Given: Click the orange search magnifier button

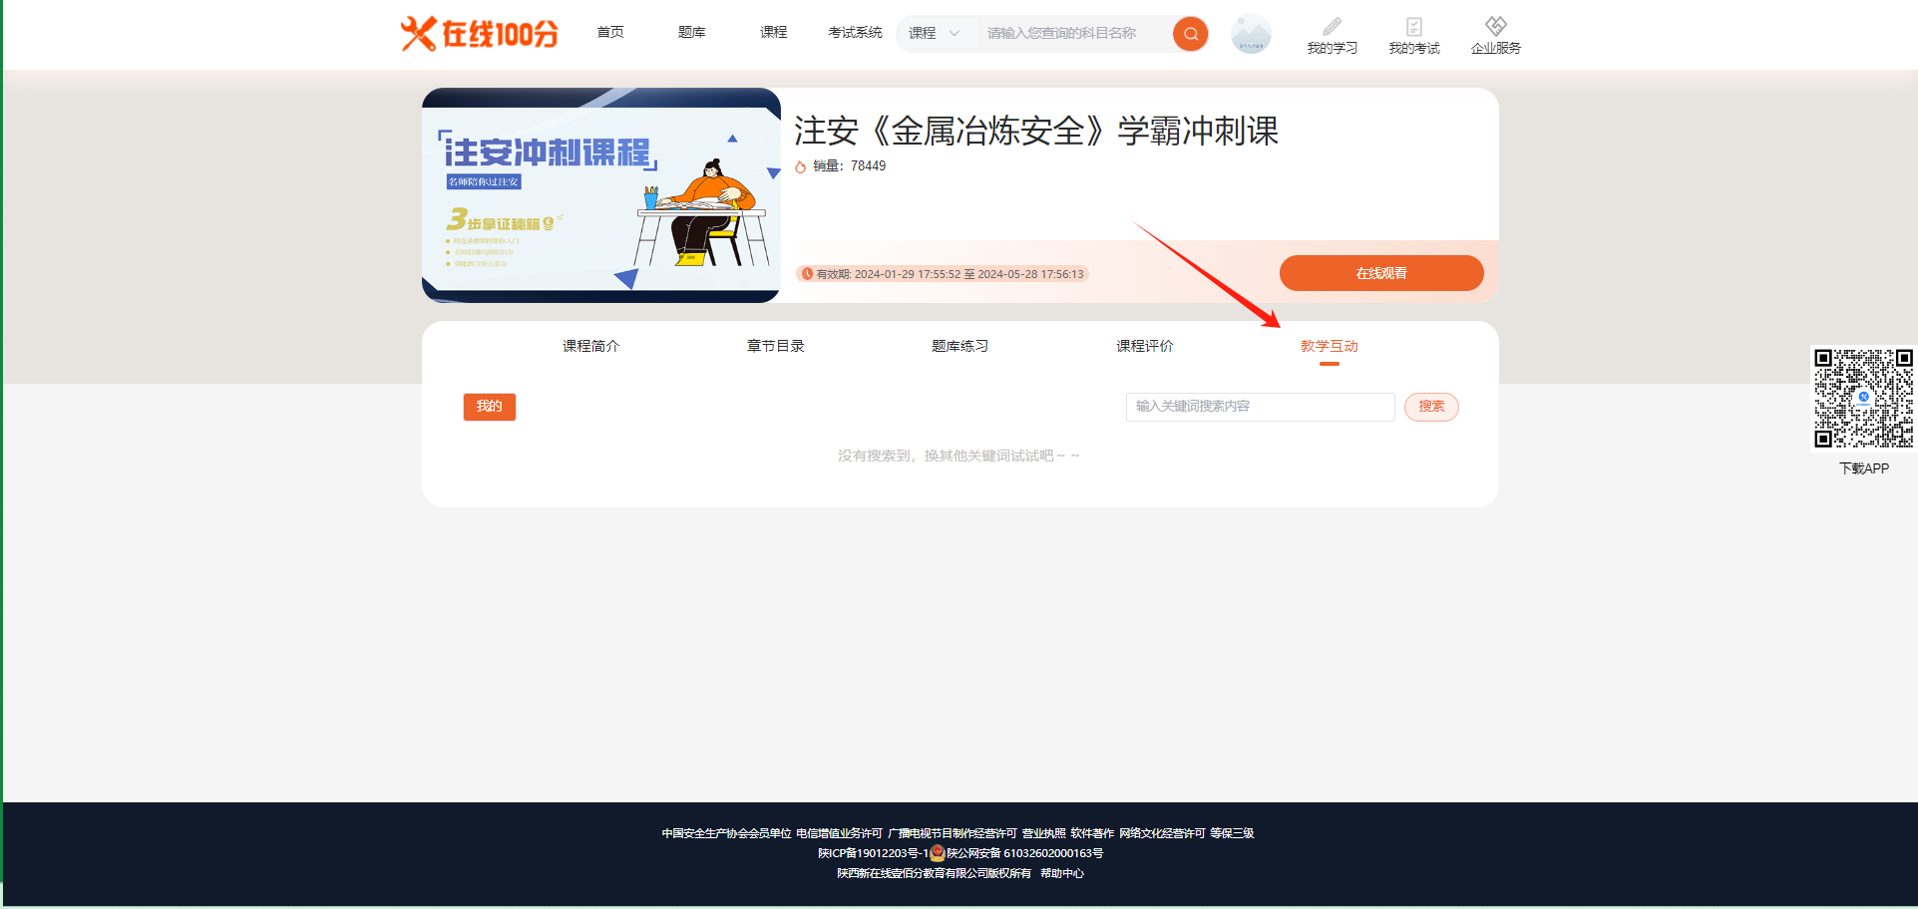Looking at the screenshot, I should click(1190, 33).
